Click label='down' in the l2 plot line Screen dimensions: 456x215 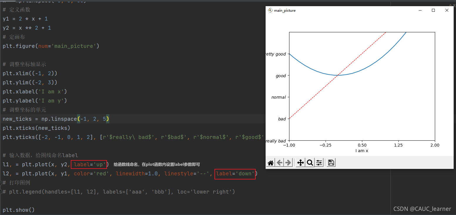coord(235,174)
